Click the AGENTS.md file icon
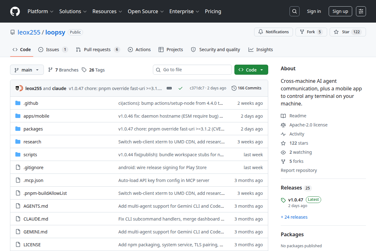This screenshot has height=251, width=376. click(18, 206)
